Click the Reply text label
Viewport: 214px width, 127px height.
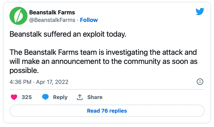(60, 97)
